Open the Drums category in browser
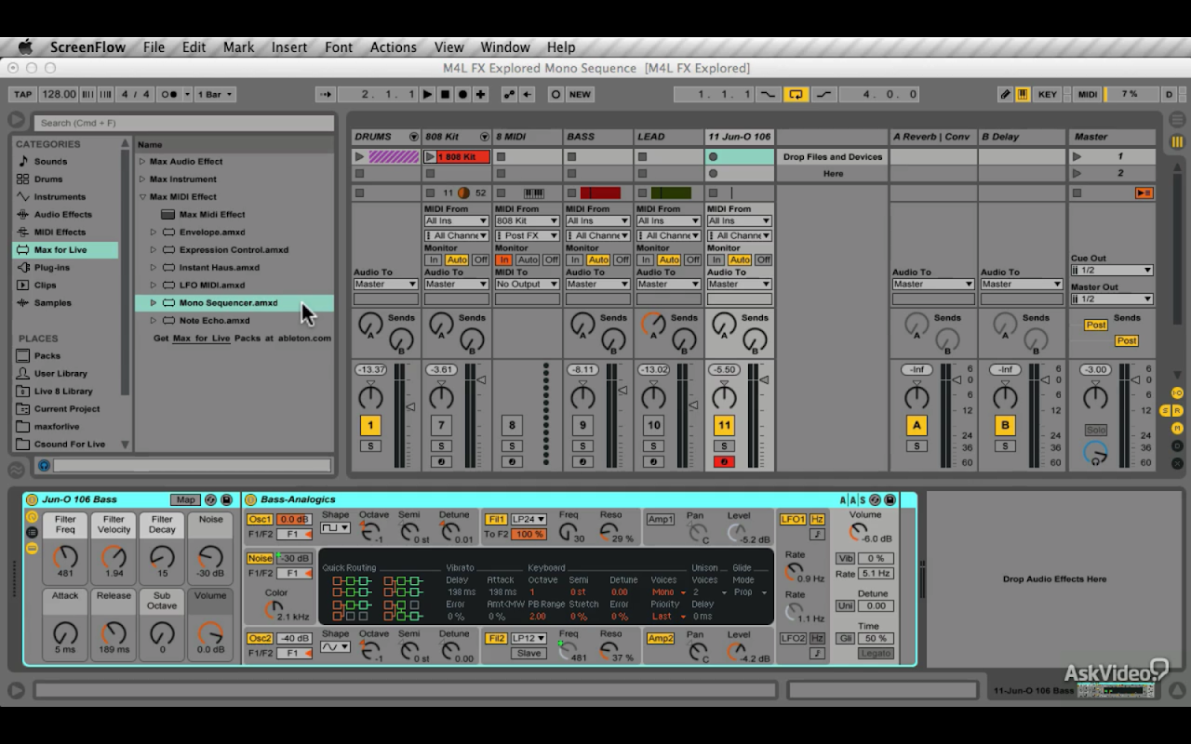Viewport: 1191px width, 744px height. [x=48, y=179]
